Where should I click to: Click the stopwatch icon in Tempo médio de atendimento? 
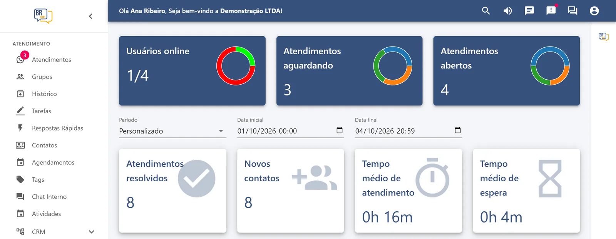pos(433,177)
